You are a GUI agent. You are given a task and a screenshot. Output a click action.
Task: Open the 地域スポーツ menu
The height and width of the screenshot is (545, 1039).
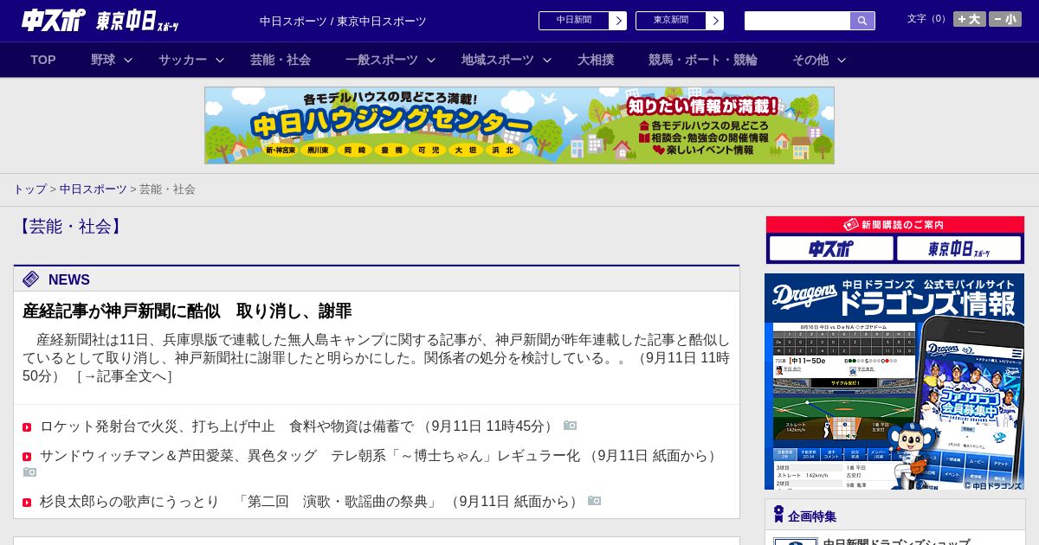tap(498, 60)
